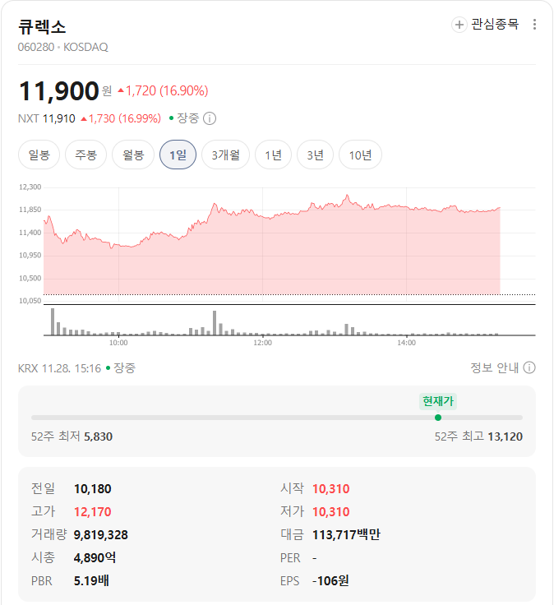Click the 저가 value 10,310

(331, 512)
